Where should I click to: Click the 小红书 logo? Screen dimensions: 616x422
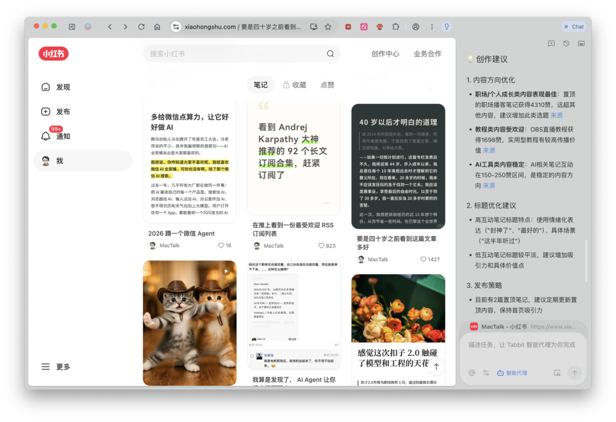[x=53, y=53]
